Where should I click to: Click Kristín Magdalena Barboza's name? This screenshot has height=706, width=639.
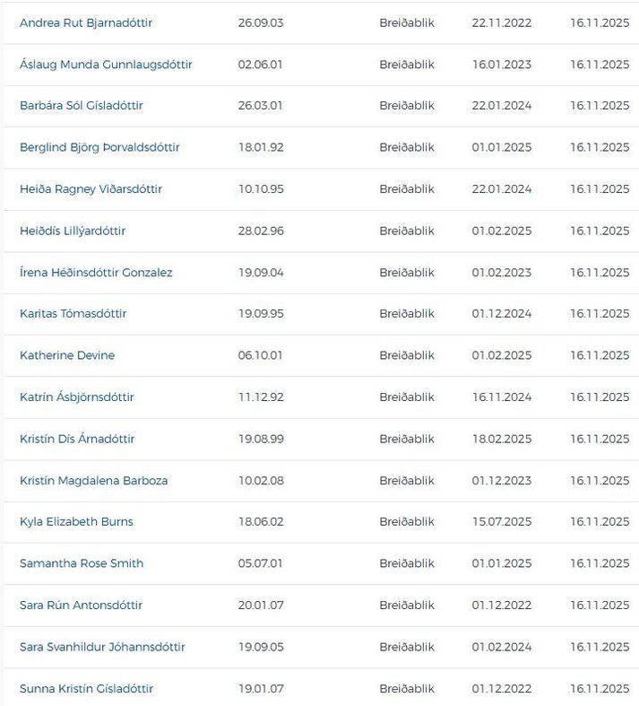[x=93, y=481]
